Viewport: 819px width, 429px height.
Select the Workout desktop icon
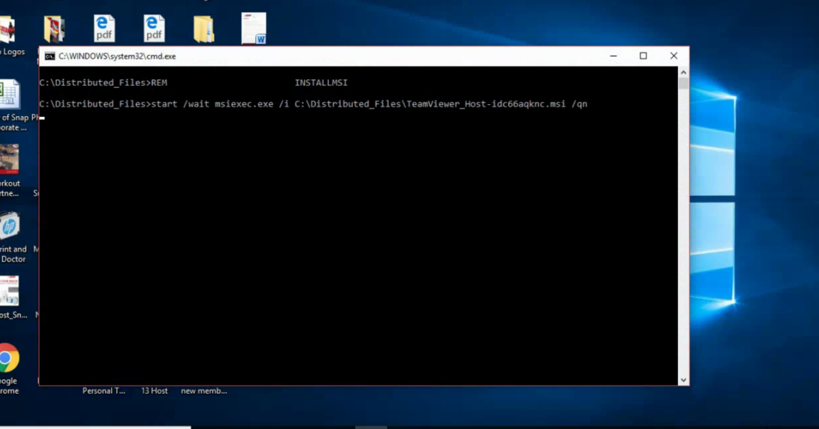[9, 159]
